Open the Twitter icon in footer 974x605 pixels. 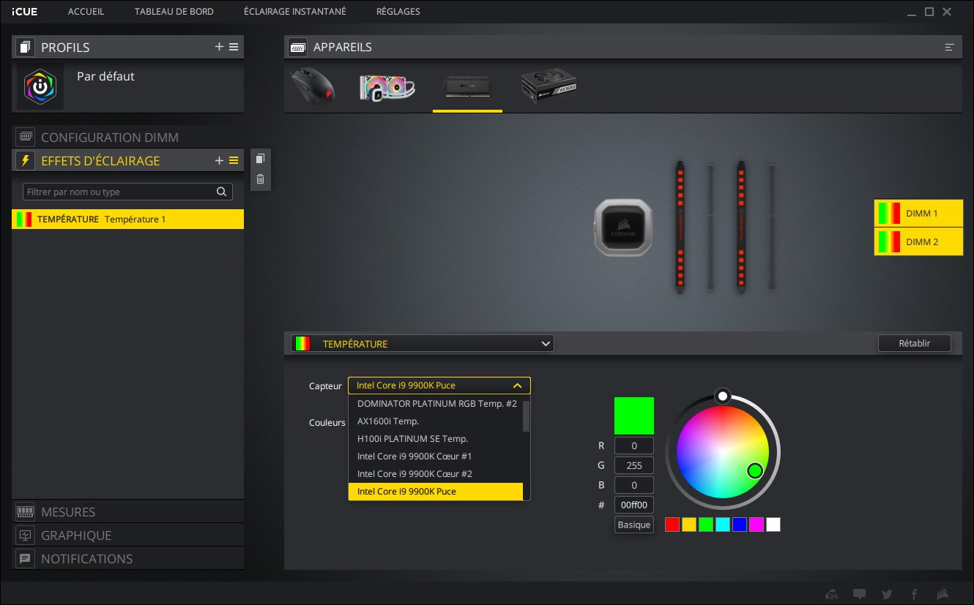tap(888, 594)
